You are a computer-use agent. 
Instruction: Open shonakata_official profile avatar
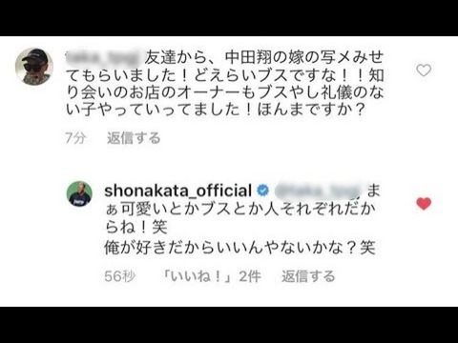(79, 193)
